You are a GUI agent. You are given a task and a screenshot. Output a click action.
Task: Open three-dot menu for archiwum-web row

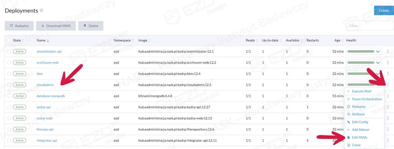(x=388, y=63)
